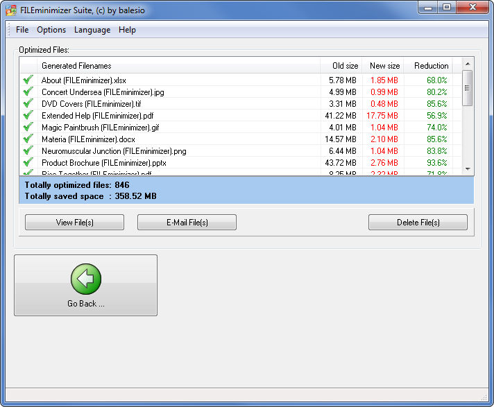Select DVD Covers (FILEminimizer).tif filename
The image size is (494, 407).
(x=92, y=104)
